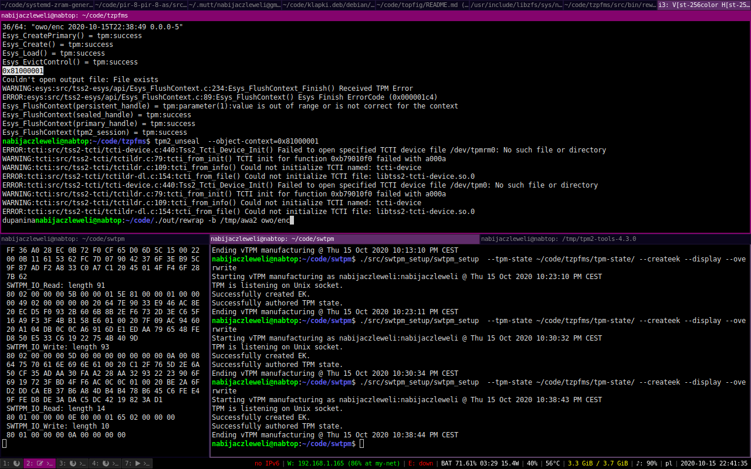
Task: Switch to the topfig/README.md tab
Action: (x=422, y=5)
